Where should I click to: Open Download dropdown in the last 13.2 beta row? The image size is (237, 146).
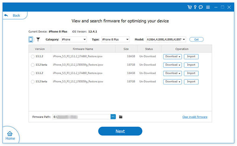click(173, 82)
